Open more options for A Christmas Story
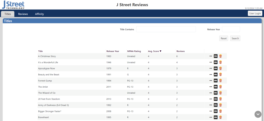The image size is (264, 121). tap(211, 56)
